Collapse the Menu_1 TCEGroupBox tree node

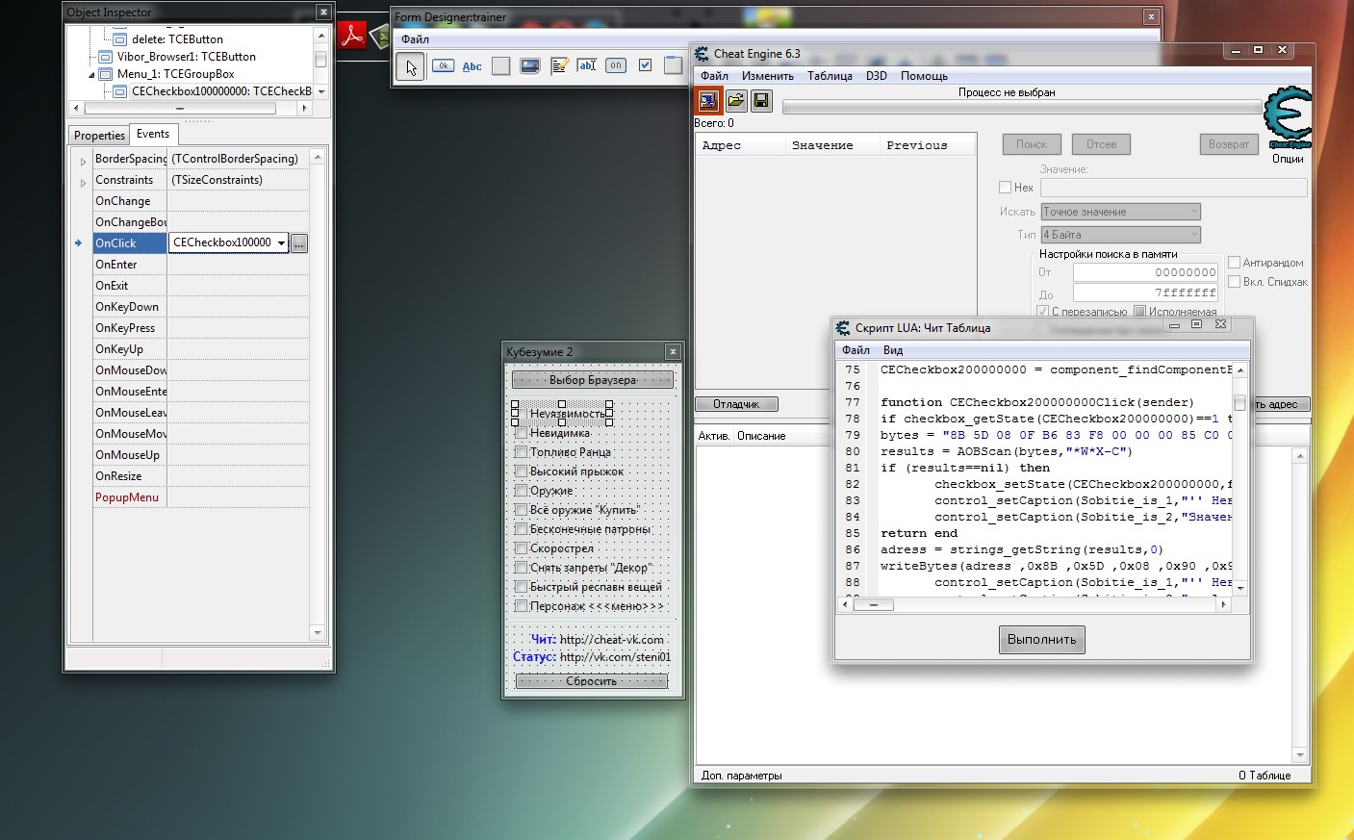point(92,74)
